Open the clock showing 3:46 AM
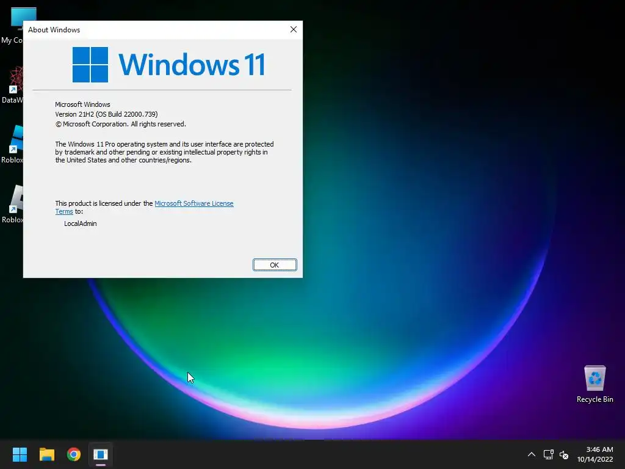The image size is (625, 469). (595, 454)
